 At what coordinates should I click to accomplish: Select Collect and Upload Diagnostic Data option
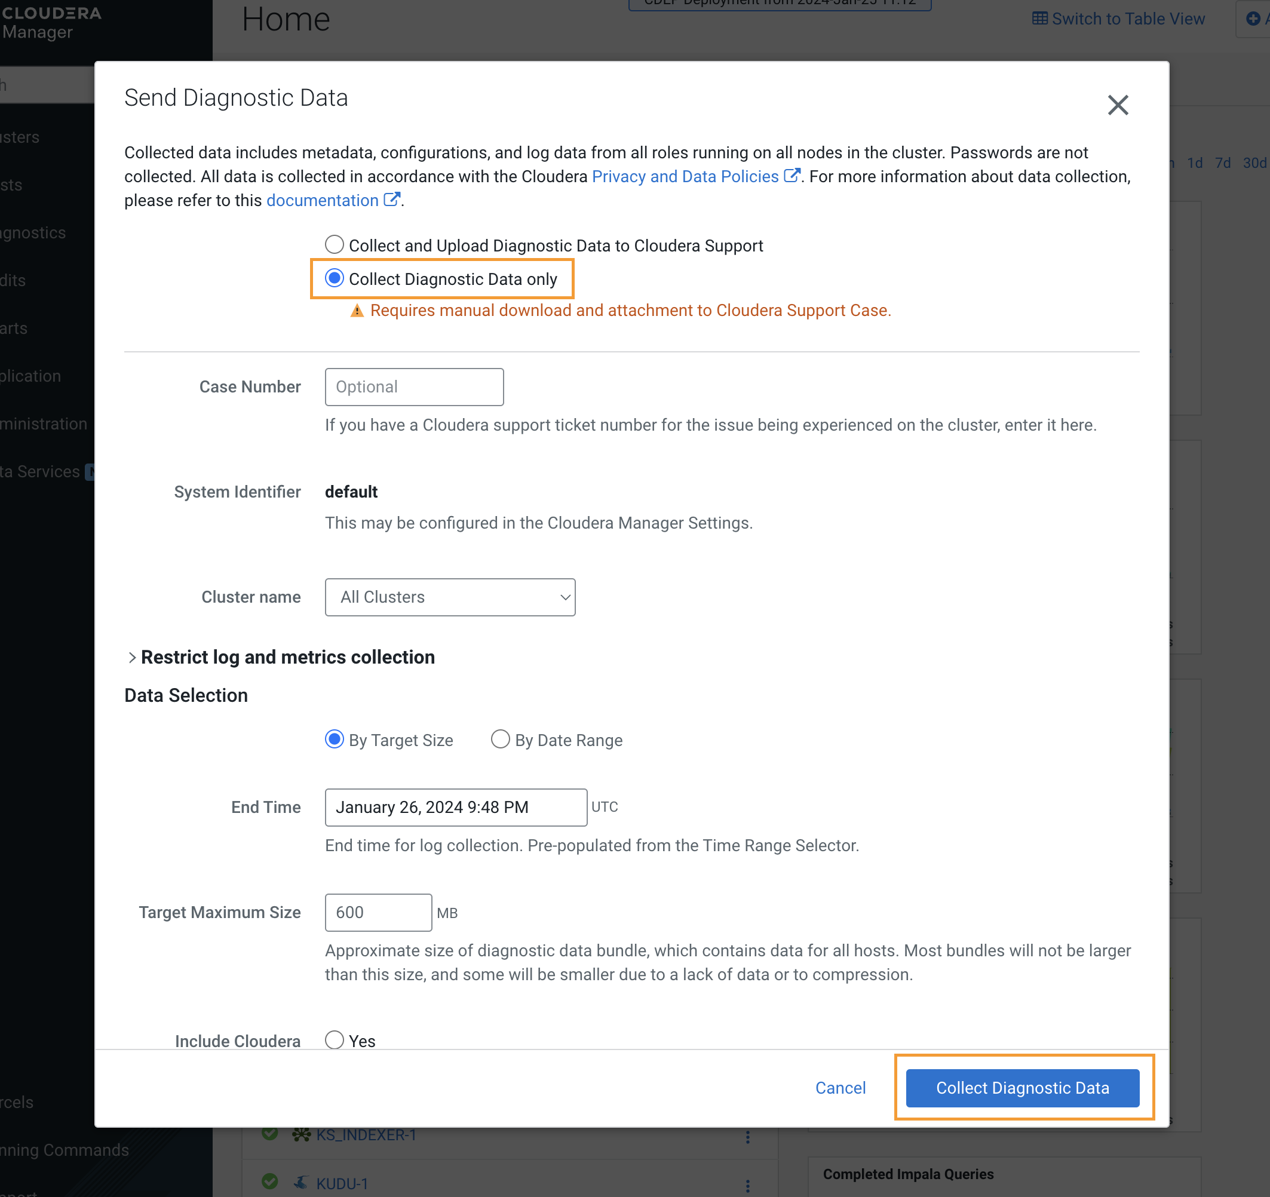[x=334, y=245]
